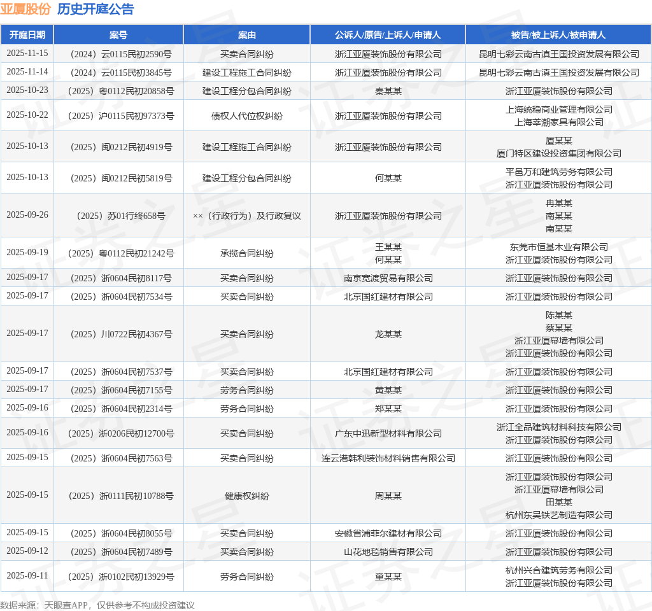Select case number (2025)川0722民初4367号
The width and height of the screenshot is (652, 611).
click(x=121, y=334)
